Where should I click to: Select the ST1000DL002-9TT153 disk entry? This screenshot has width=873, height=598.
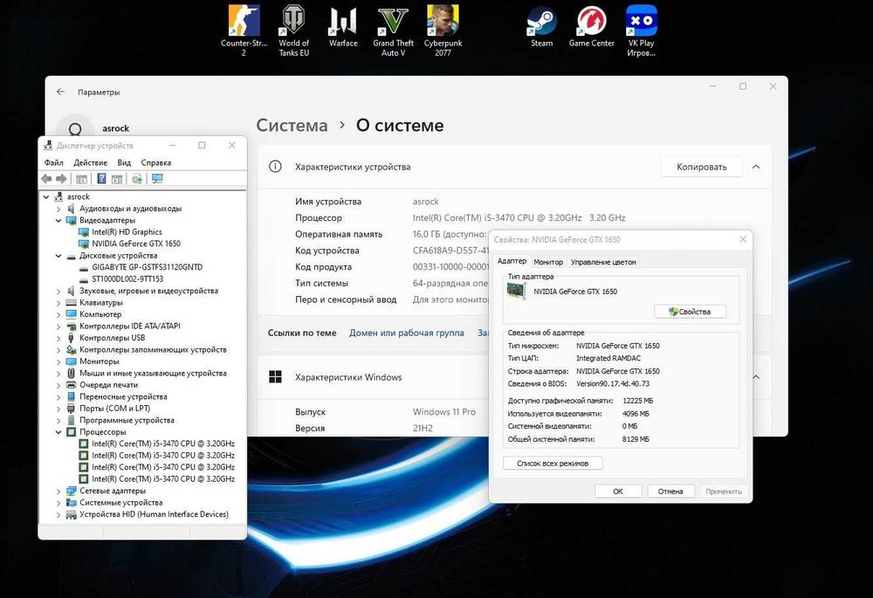pos(127,279)
